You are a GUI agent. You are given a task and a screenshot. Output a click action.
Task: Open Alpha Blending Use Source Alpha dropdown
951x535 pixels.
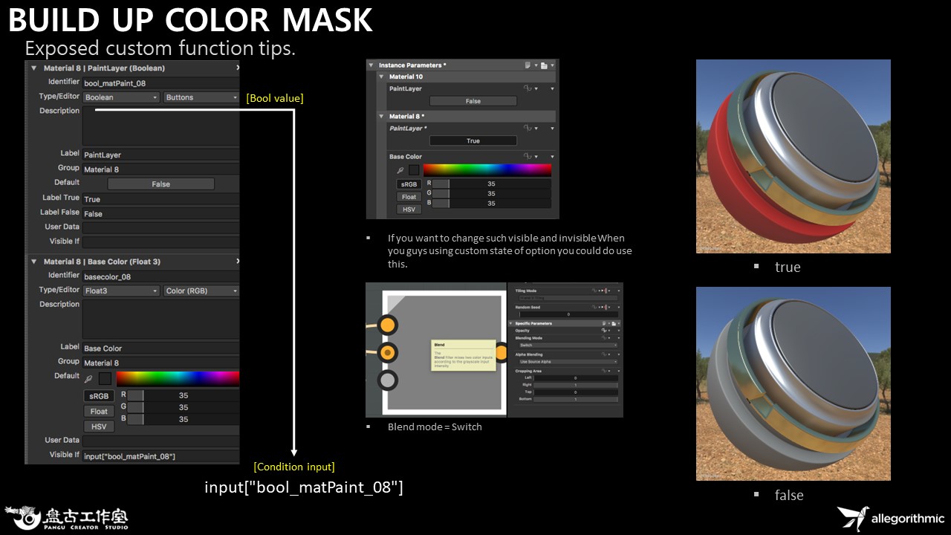[568, 362]
